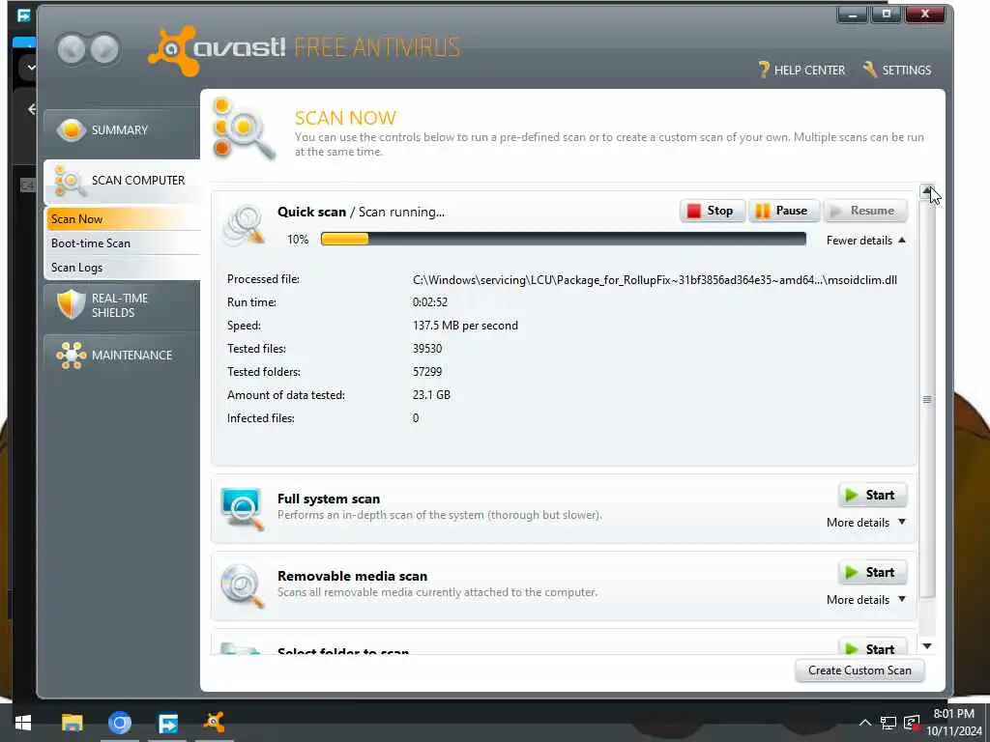This screenshot has width=990, height=742.
Task: Click the quick scan progress bar
Action: point(564,240)
